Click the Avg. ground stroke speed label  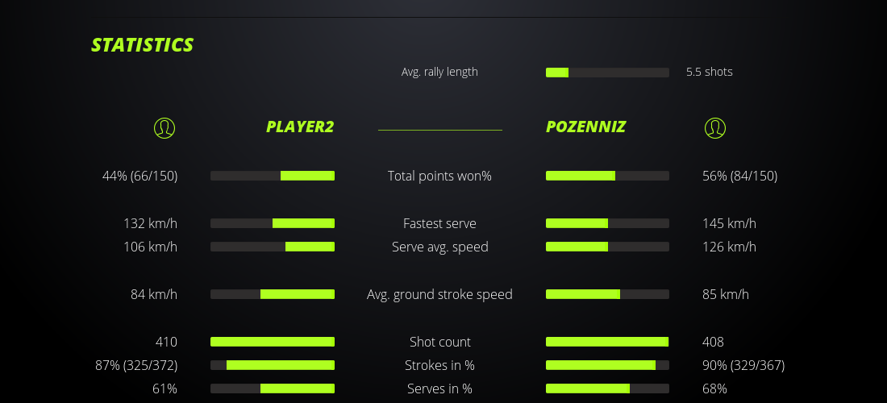click(x=439, y=294)
